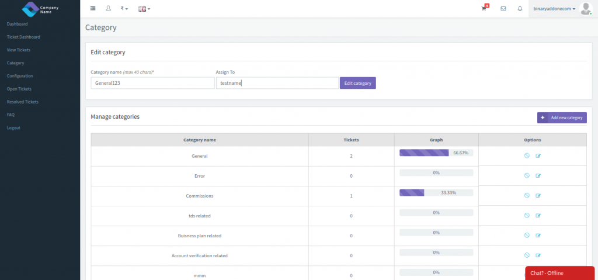Viewport: 598px width, 280px height.
Task: Click the General 66.67% progress bar
Action: coord(436,153)
